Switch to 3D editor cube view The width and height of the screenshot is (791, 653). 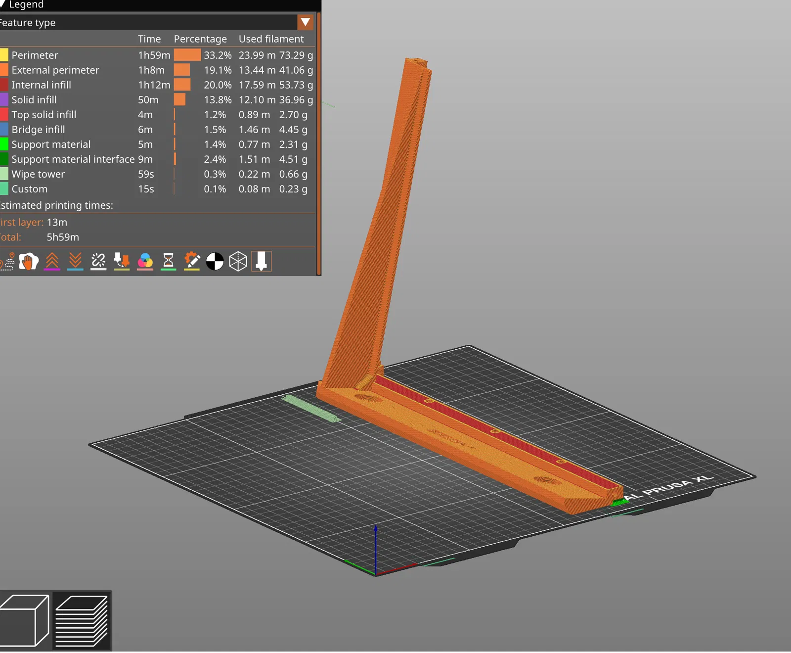(25, 621)
